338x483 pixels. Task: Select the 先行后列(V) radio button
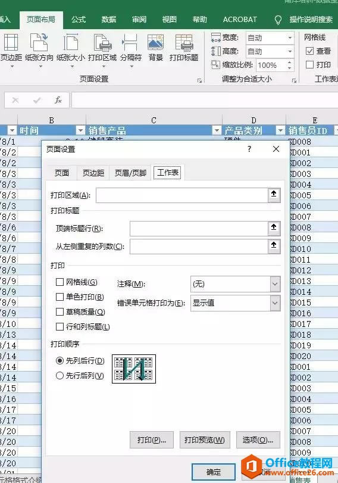click(60, 375)
